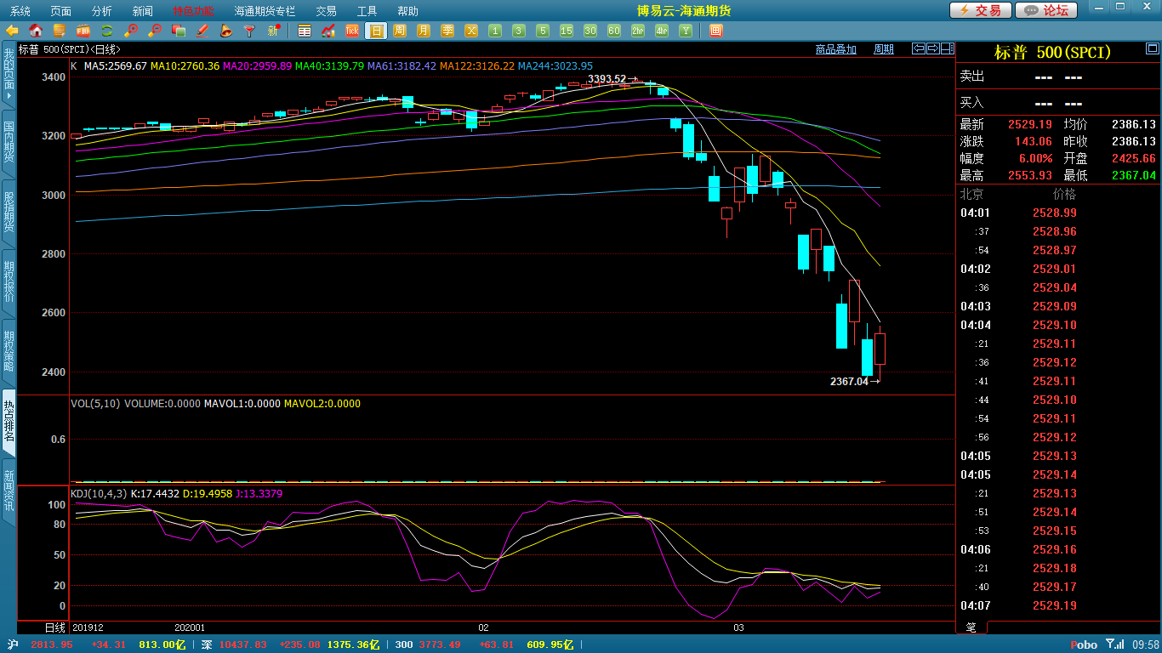The image size is (1162, 653).
Task: Open the home page icon
Action: [36, 31]
